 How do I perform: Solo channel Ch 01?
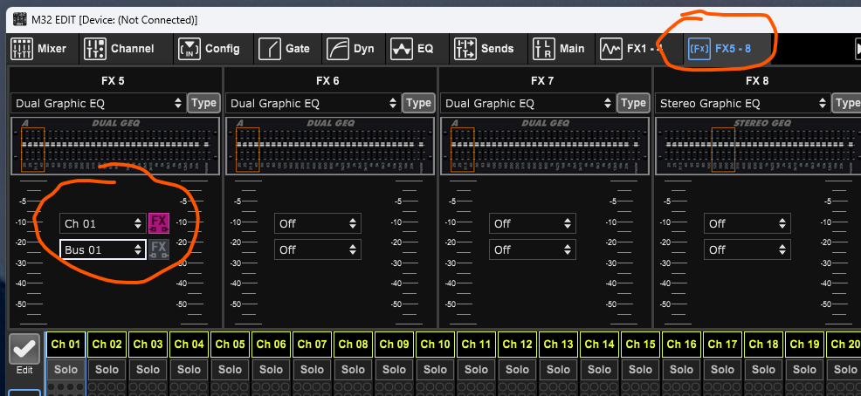pyautogui.click(x=66, y=370)
